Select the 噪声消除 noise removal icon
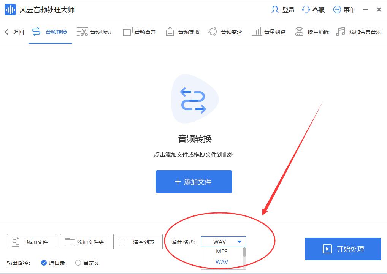The height and width of the screenshot is (274, 387). pos(299,32)
